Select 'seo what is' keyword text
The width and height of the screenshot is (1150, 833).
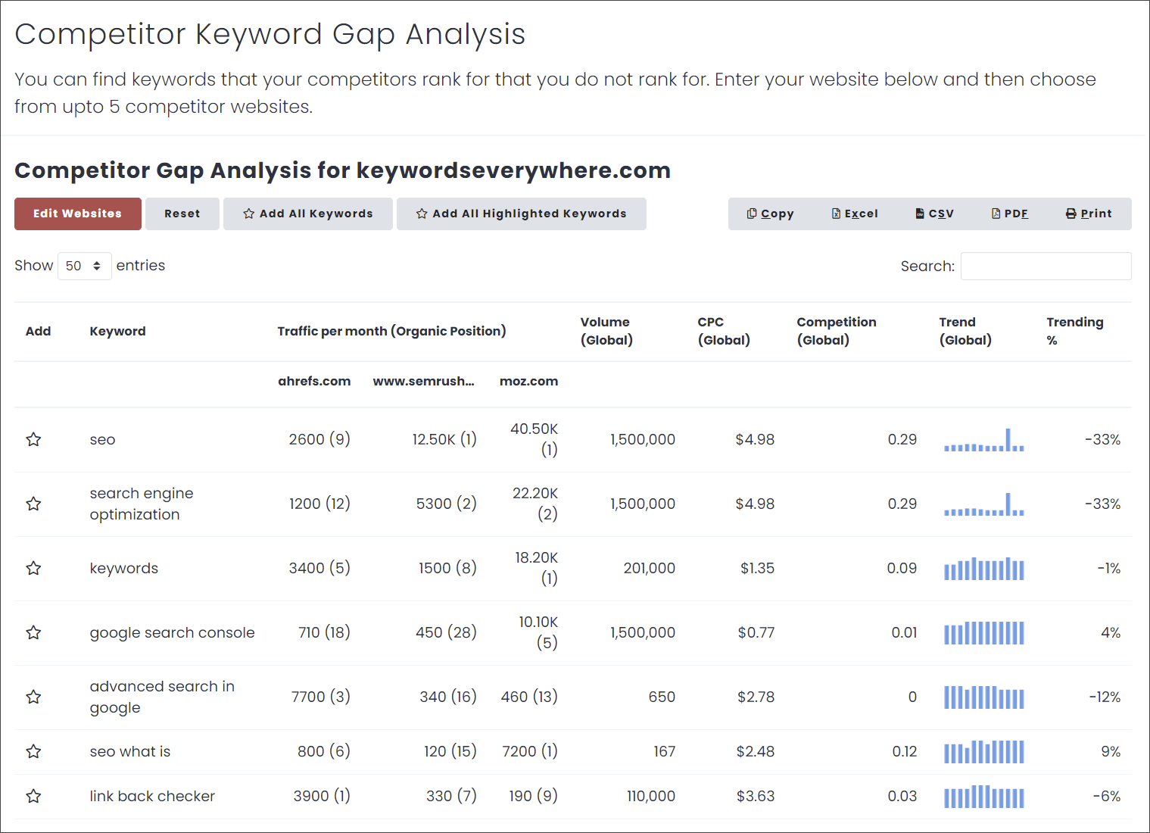pyautogui.click(x=130, y=751)
